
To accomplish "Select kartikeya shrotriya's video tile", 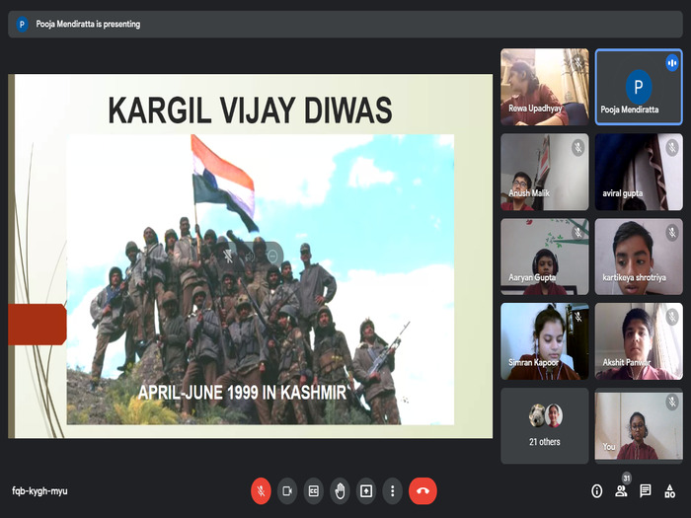I will click(x=639, y=257).
